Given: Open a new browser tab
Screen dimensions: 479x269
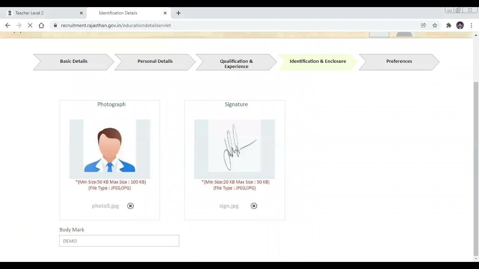Looking at the screenshot, I should click(x=179, y=13).
